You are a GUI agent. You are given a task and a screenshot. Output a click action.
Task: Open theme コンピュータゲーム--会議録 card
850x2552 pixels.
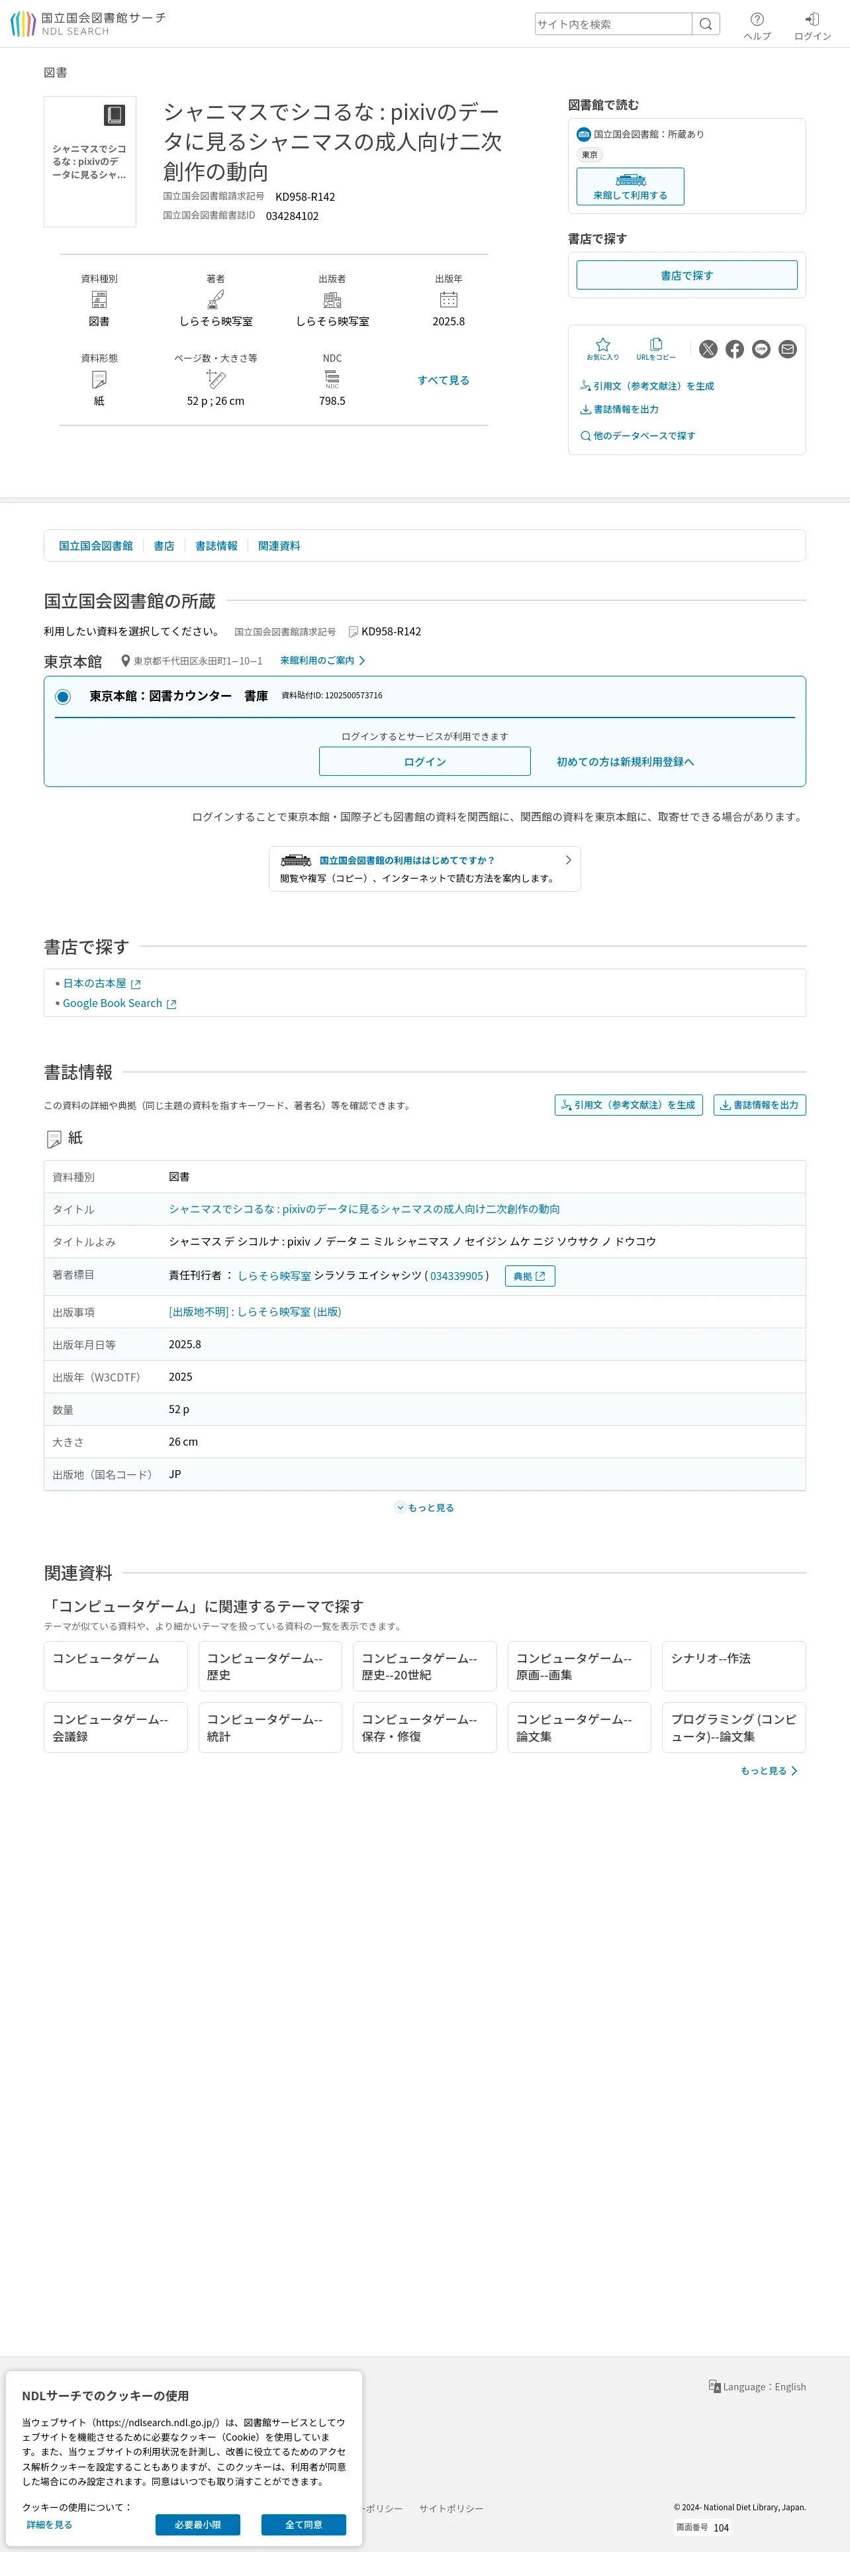click(116, 1728)
